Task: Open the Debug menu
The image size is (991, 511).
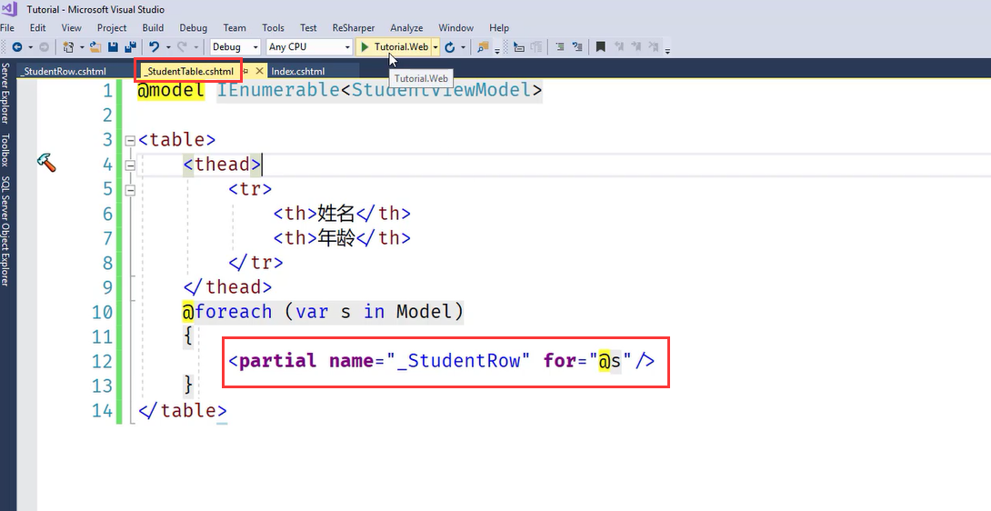Action: click(x=194, y=28)
